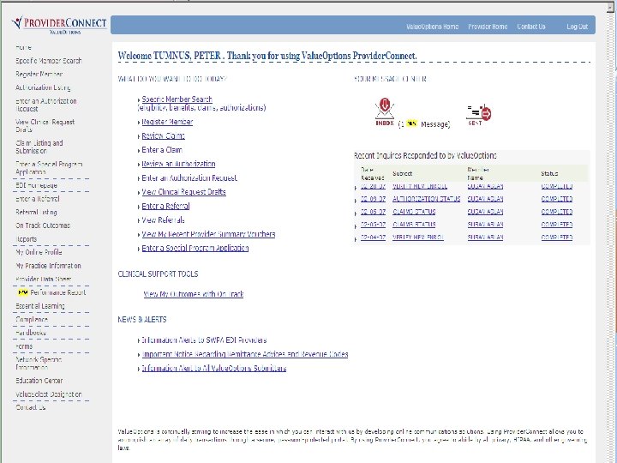Screen dimensions: 617x463
Task: Open sidebar View Clinical Request Drafts
Action: [x=45, y=125]
